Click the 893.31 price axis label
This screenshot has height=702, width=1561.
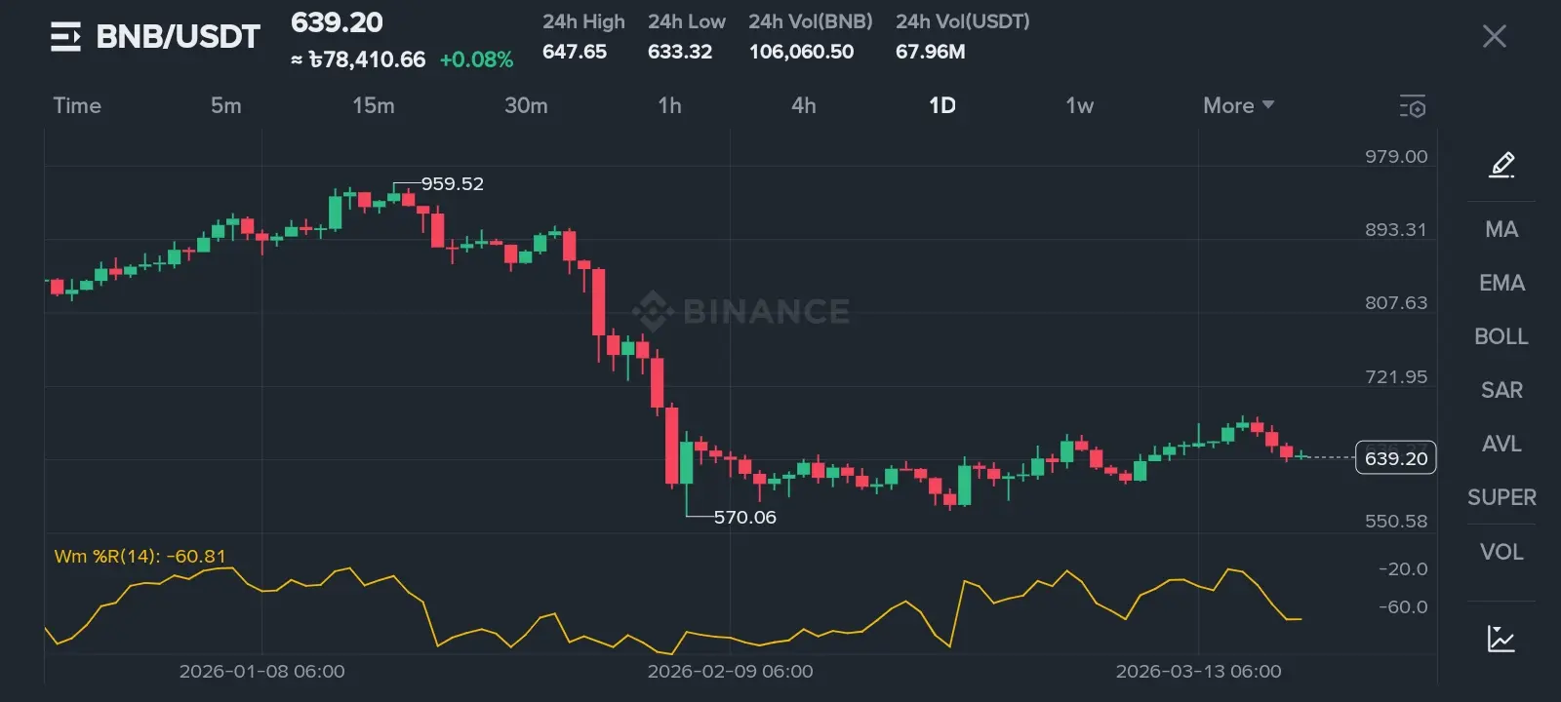1396,230
